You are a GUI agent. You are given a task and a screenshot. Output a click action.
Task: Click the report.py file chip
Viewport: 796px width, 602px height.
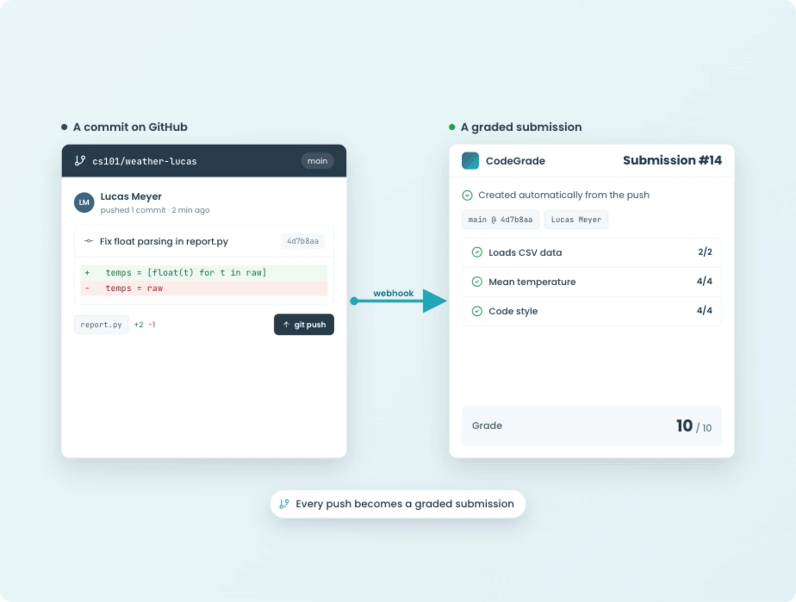[x=101, y=324]
